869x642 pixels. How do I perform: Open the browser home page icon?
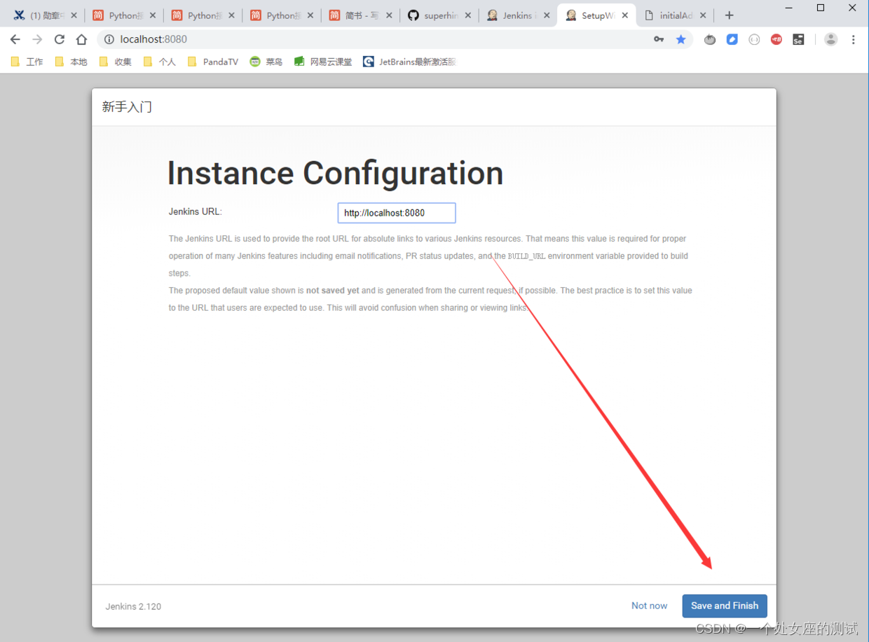click(81, 39)
